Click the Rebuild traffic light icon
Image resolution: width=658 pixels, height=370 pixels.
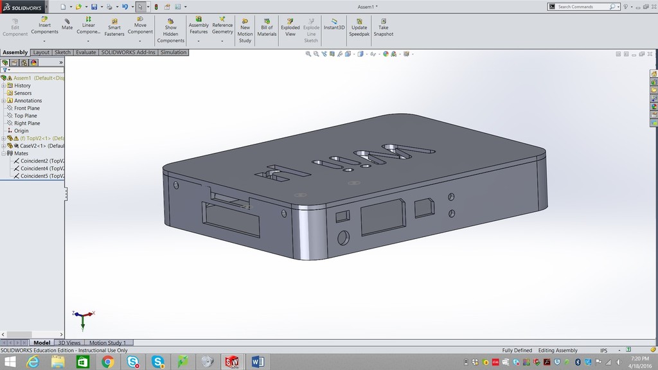tap(156, 6)
